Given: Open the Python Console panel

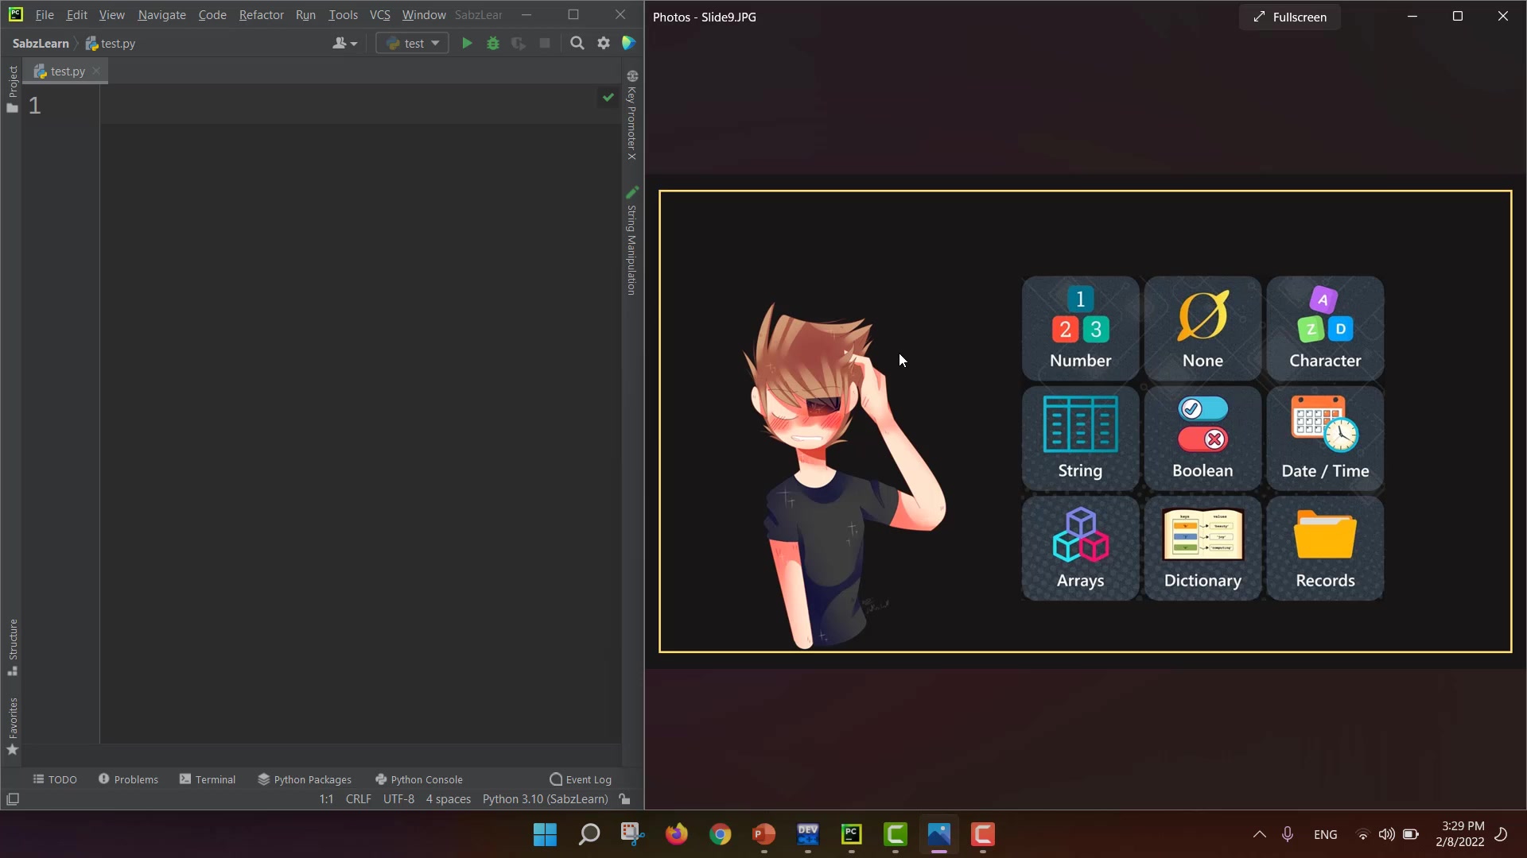Looking at the screenshot, I should coord(419,779).
